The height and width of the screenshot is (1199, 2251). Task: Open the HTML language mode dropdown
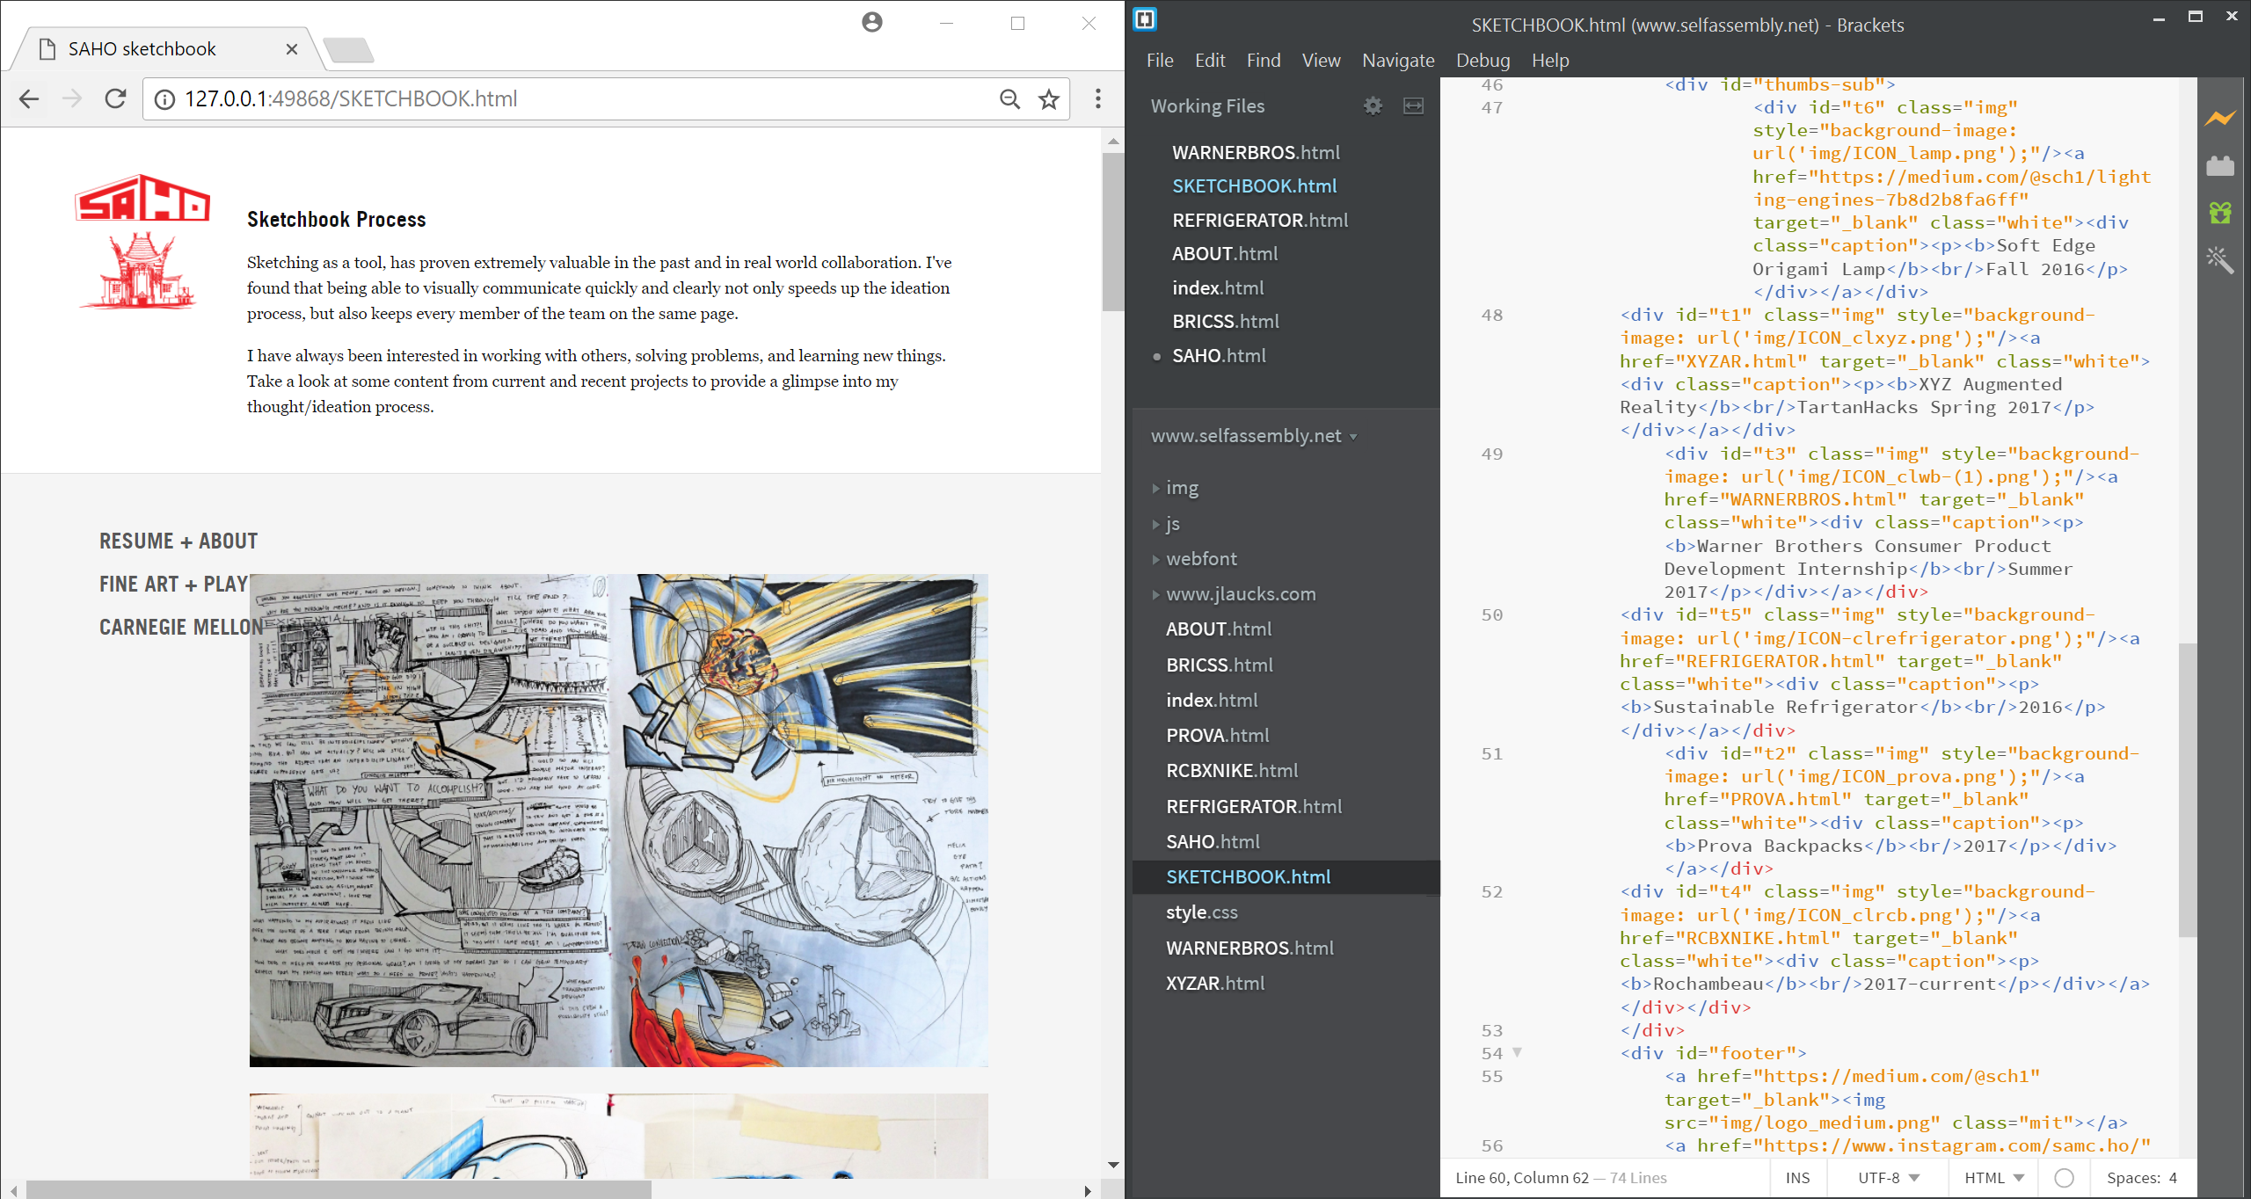[1990, 1178]
